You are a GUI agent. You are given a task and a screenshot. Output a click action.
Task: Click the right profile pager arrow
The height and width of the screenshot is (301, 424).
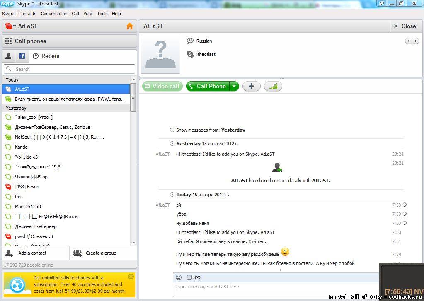(416, 41)
